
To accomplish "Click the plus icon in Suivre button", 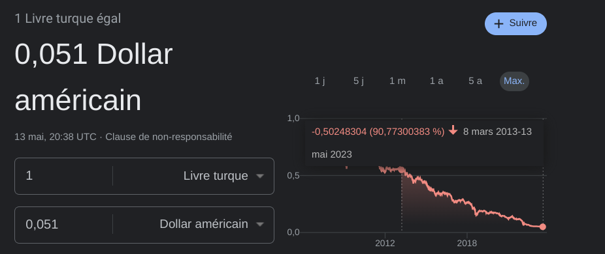I will point(499,24).
